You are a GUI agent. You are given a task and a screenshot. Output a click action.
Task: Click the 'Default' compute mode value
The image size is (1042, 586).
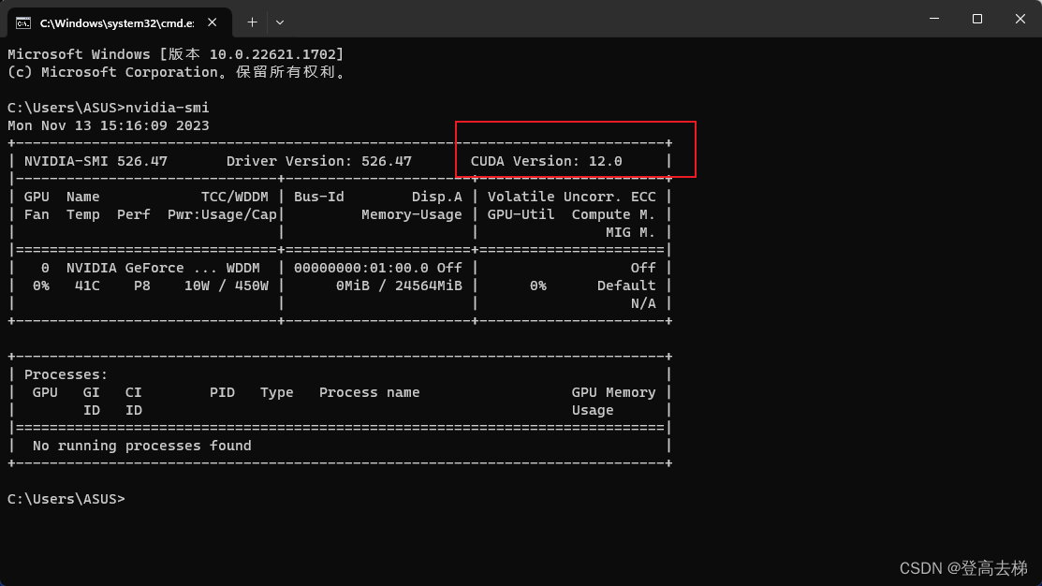(x=626, y=286)
